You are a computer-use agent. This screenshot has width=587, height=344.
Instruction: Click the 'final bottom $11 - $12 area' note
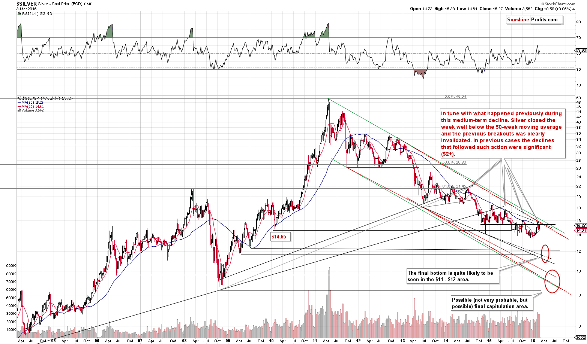[x=453, y=276]
